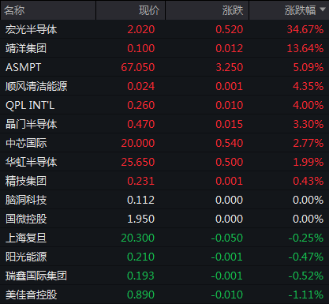The width and height of the screenshot is (329, 304).
Task: Select 脑洞科技 in the list
Action: [x=26, y=200]
